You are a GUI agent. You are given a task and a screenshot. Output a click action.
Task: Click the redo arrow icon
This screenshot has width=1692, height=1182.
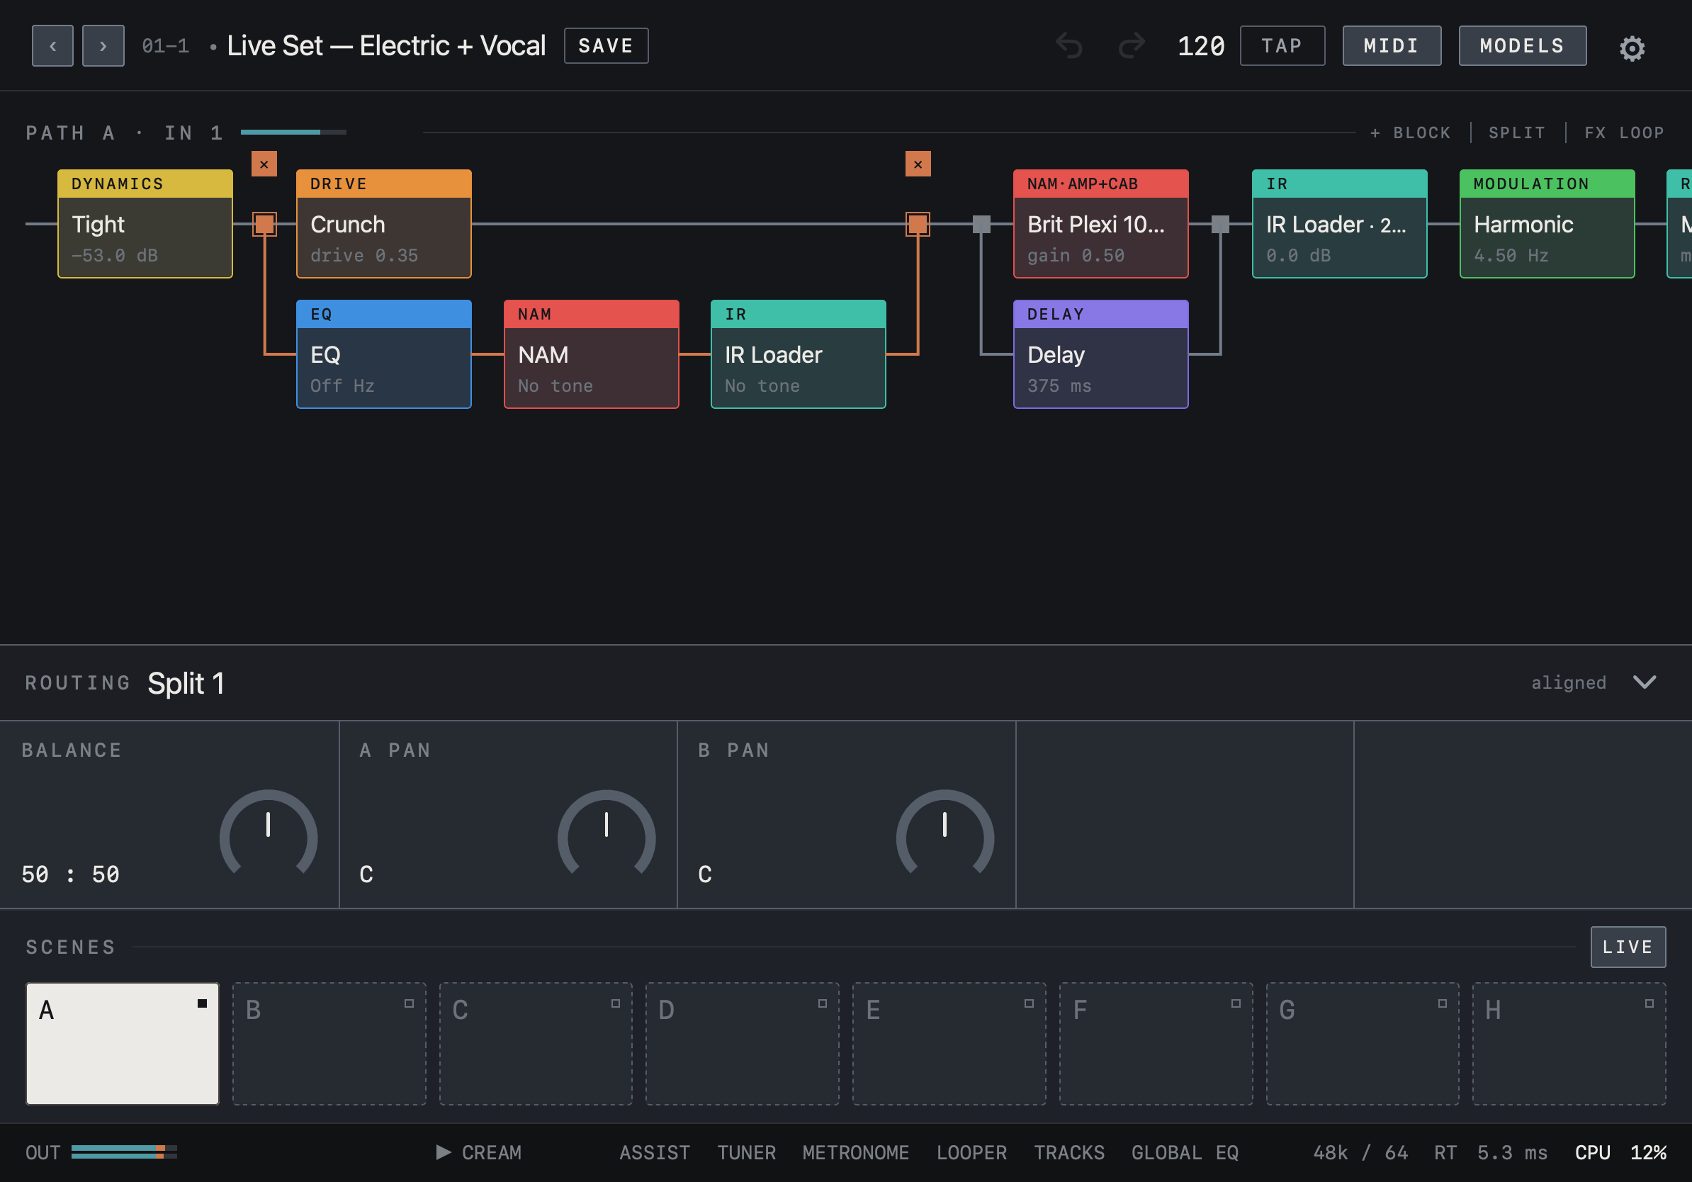[x=1132, y=45]
